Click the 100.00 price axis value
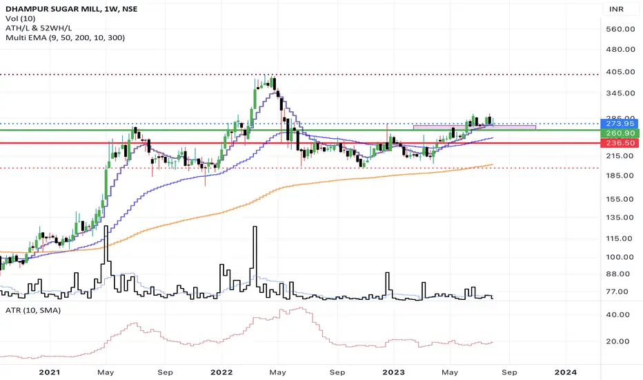The image size is (643, 380). click(620, 257)
